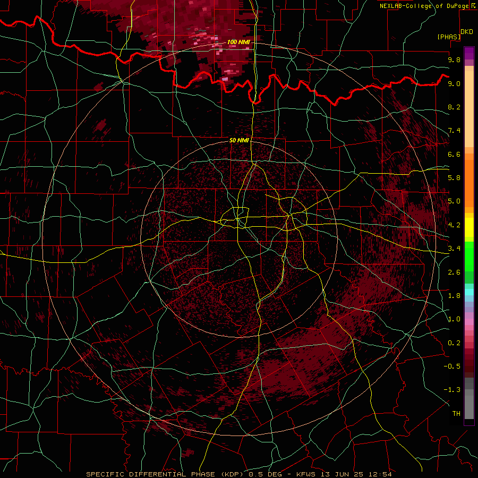Image resolution: width=478 pixels, height=478 pixels.
Task: Click the 50 NMI range ring label
Action: click(239, 140)
